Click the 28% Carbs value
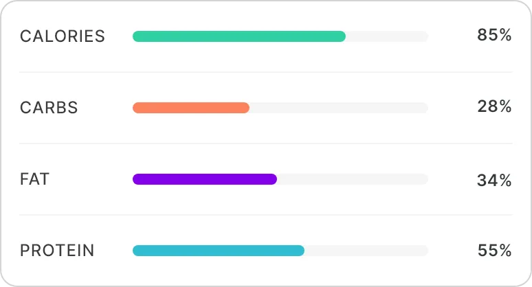This screenshot has width=532, height=287. click(494, 107)
